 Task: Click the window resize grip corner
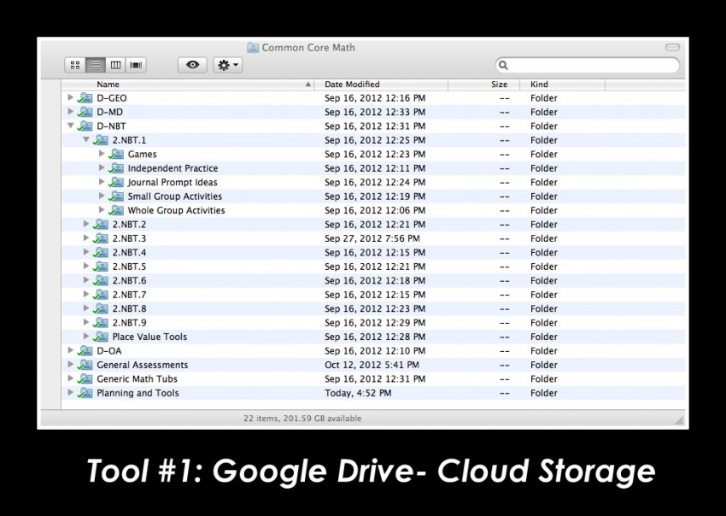(680, 420)
